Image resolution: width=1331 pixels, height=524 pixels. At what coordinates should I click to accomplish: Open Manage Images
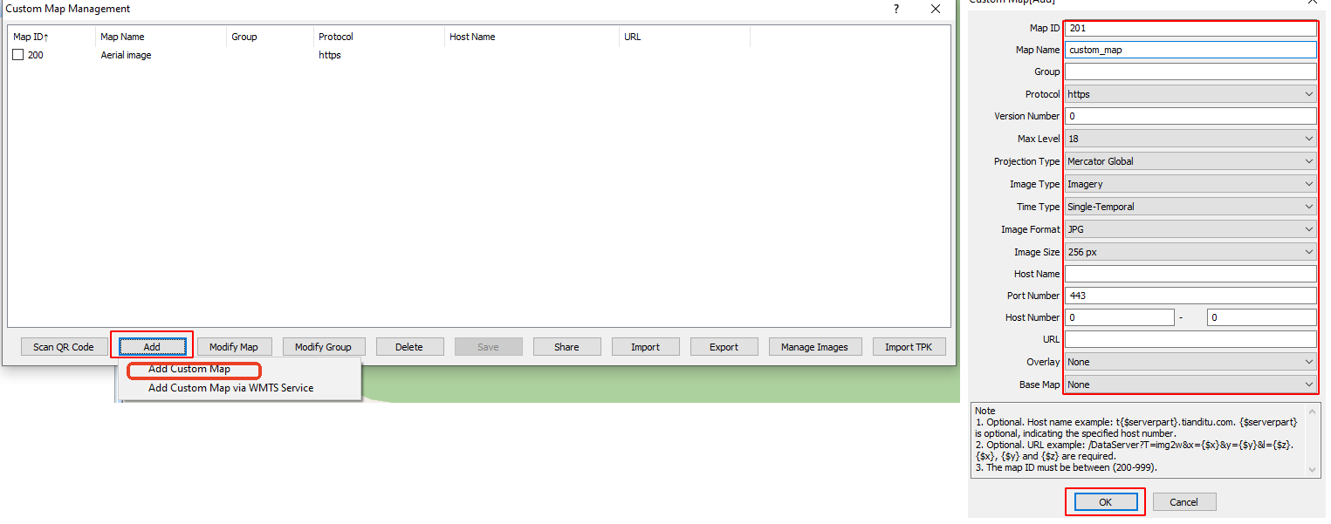814,347
